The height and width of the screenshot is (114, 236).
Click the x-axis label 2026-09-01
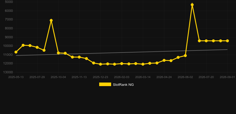click(x=227, y=77)
